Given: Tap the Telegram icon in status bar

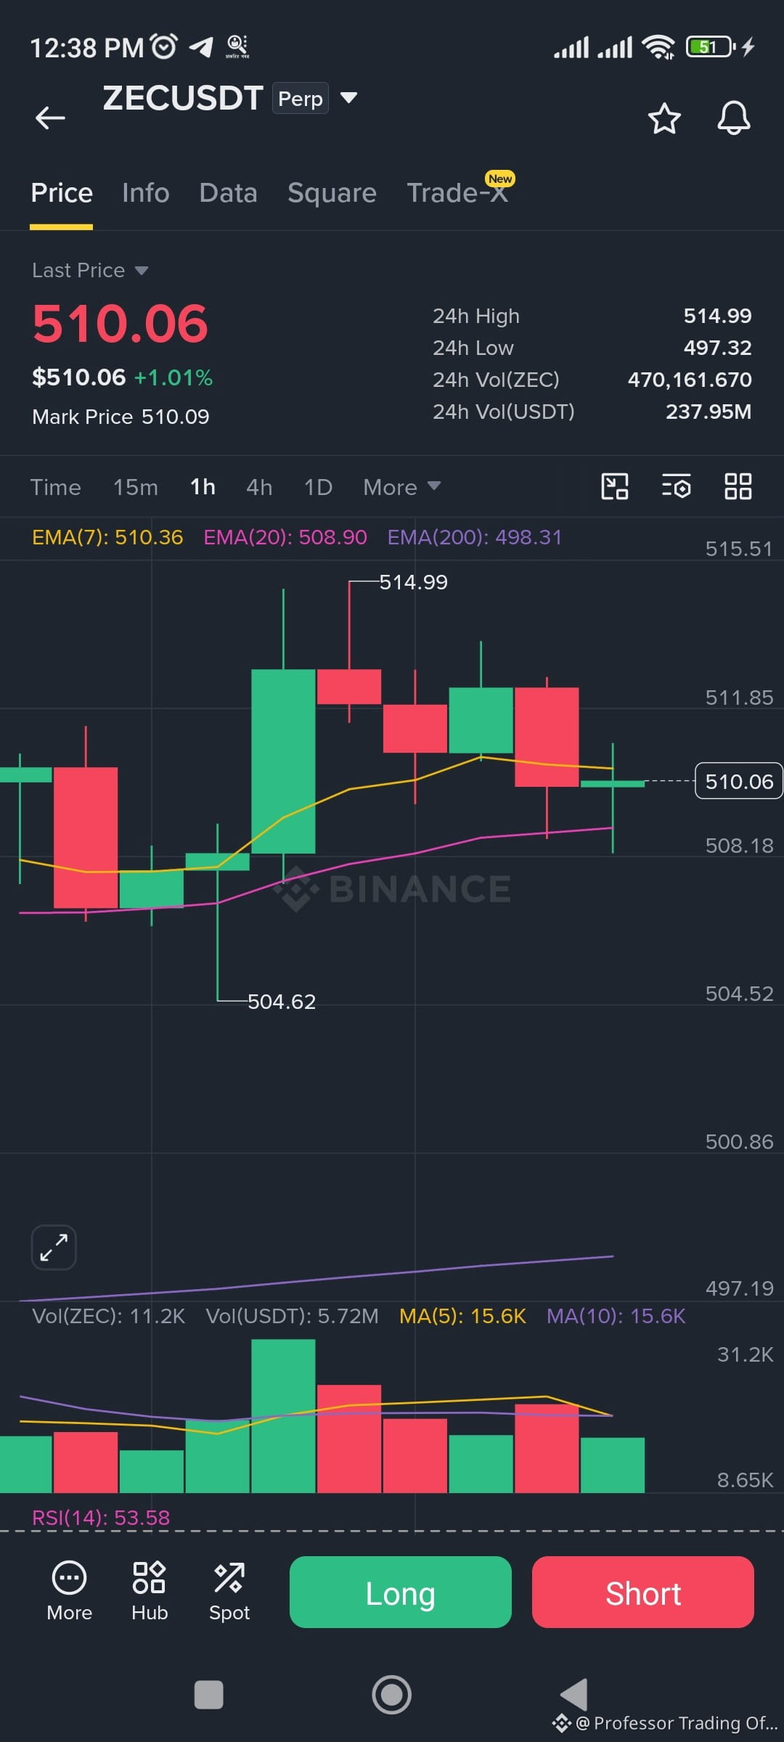Looking at the screenshot, I should point(201,47).
